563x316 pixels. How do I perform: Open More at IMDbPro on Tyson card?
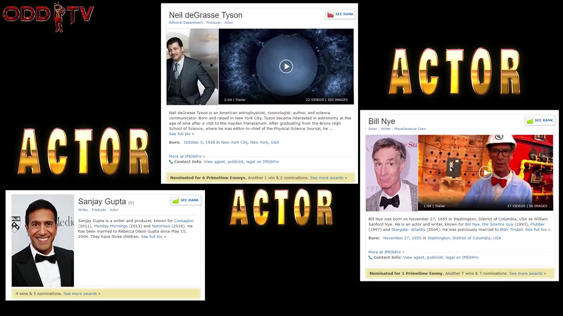[x=187, y=156]
